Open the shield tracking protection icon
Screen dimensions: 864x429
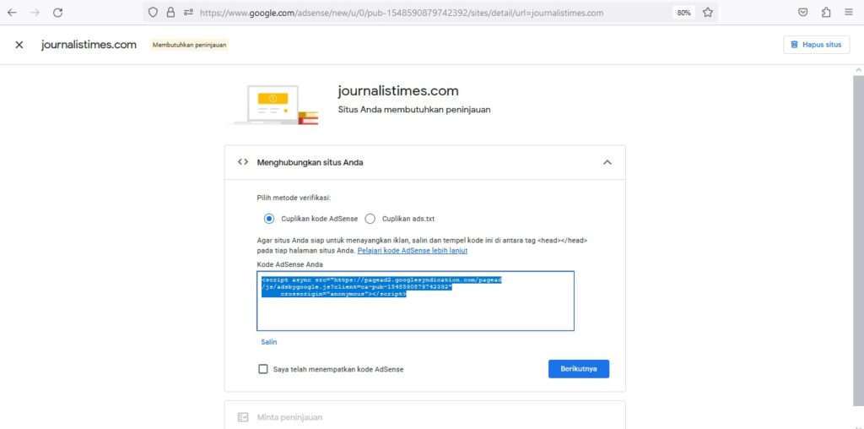(154, 12)
